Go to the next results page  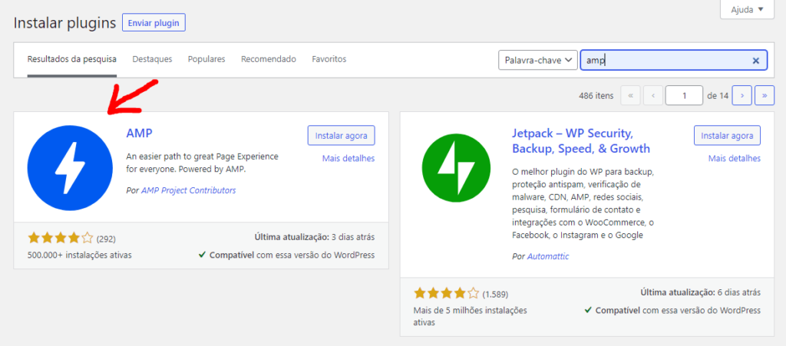pyautogui.click(x=741, y=96)
